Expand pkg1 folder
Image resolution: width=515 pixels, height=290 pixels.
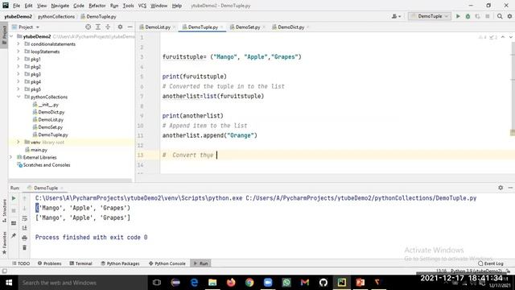pos(19,59)
